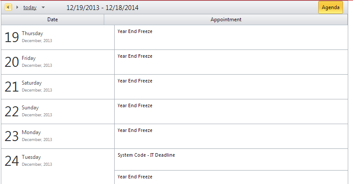Open Year End Freeze appointment on Sunday 22

(135, 106)
